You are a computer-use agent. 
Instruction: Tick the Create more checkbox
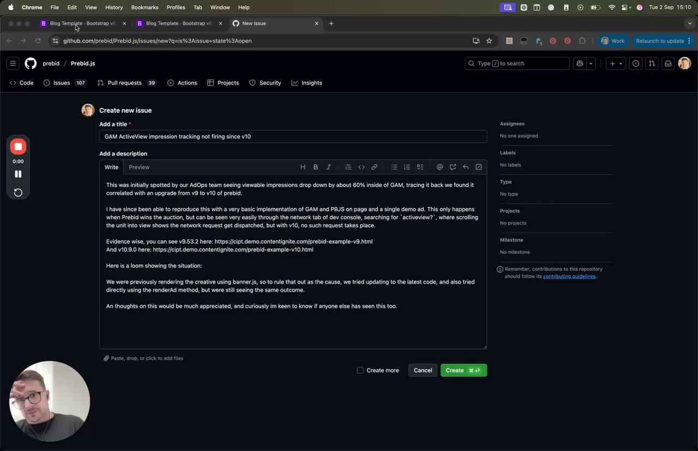point(360,370)
